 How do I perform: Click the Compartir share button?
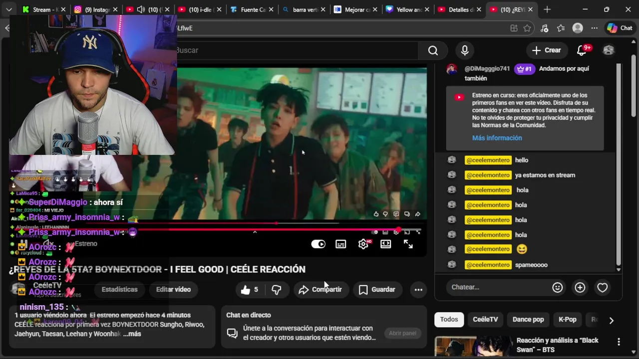click(x=320, y=289)
